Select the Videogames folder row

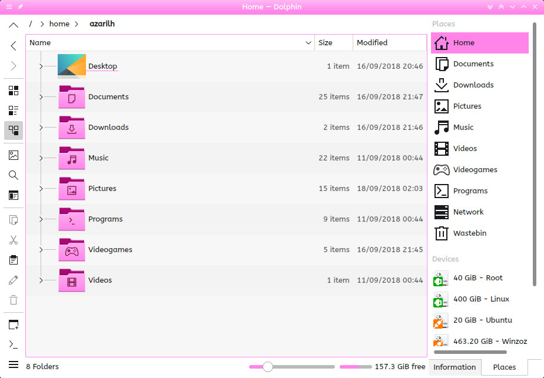coord(227,249)
